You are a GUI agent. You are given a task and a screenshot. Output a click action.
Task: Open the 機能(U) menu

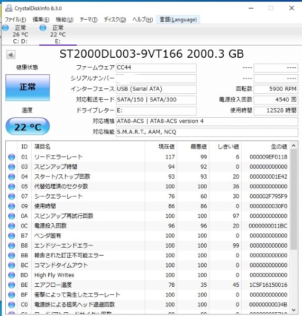pos(65,20)
